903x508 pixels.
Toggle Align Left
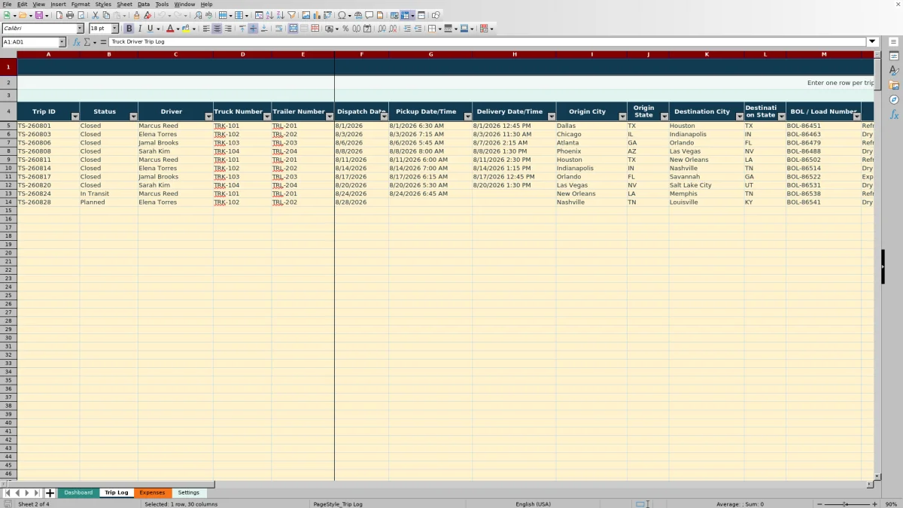click(x=206, y=29)
